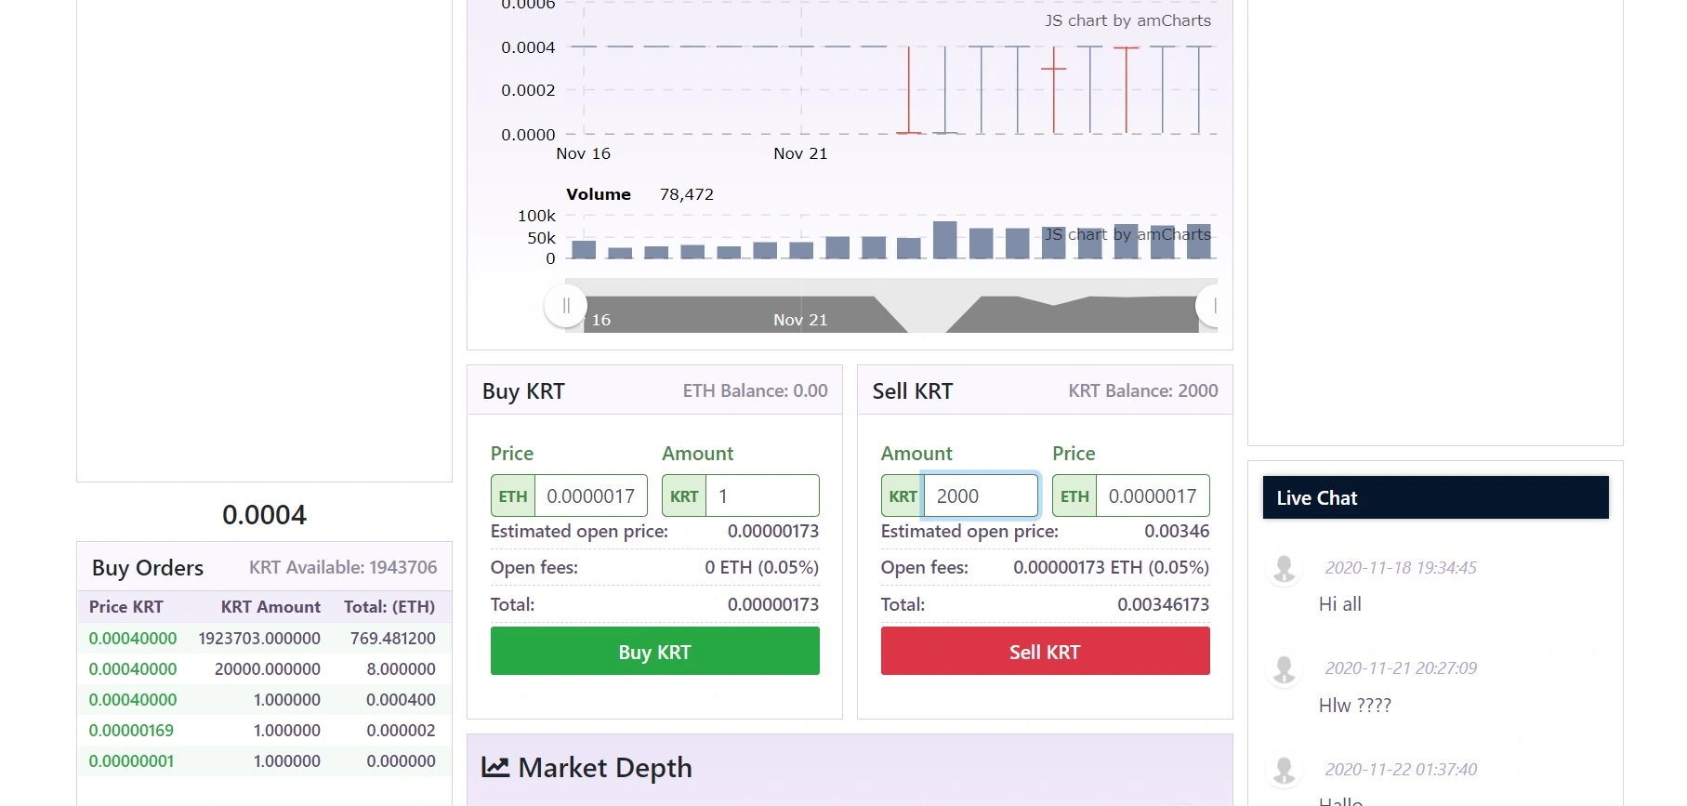This screenshot has width=1687, height=806.
Task: Select buy order priced 0.00000169
Action: [264, 730]
